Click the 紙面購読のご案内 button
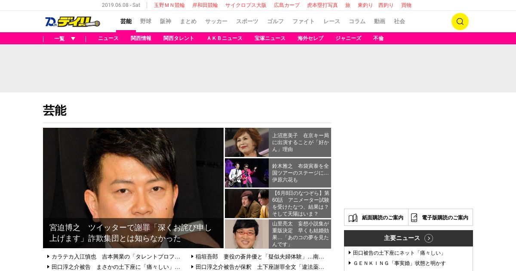This screenshot has height=271, width=516. click(x=376, y=218)
